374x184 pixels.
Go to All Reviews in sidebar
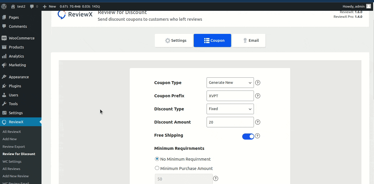tap(11, 169)
